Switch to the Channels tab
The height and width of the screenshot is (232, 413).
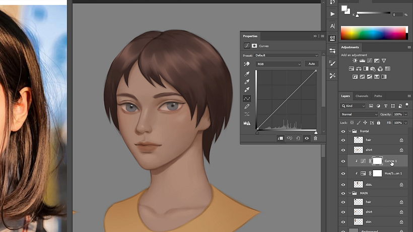coord(362,96)
